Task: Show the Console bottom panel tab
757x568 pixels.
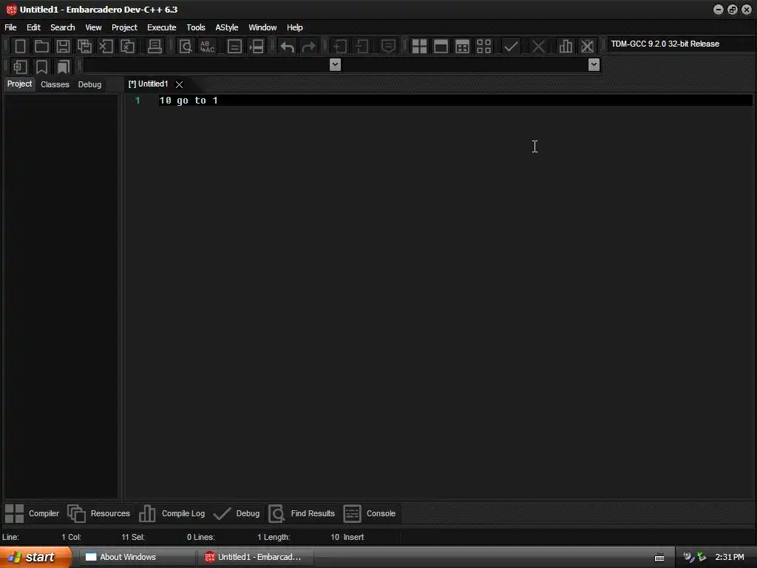Action: coord(370,513)
